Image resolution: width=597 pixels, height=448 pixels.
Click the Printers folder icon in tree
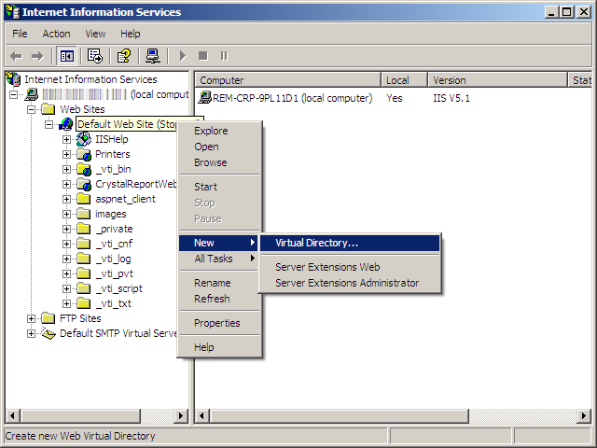point(84,154)
